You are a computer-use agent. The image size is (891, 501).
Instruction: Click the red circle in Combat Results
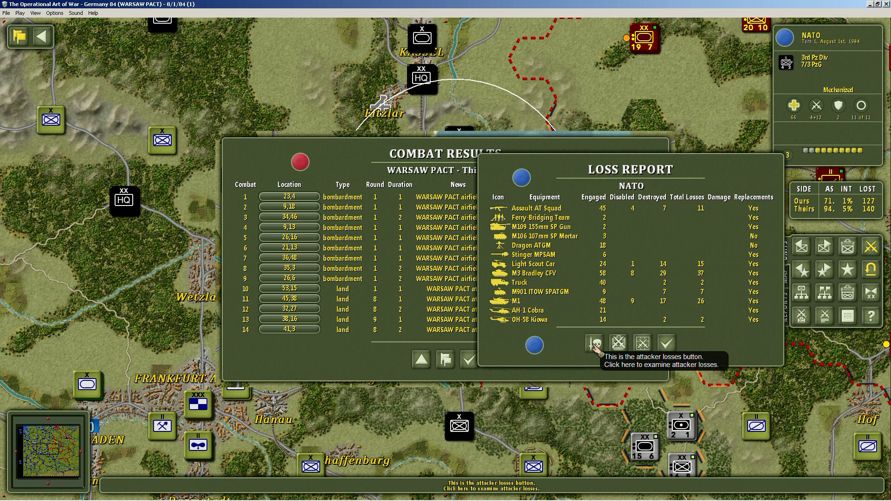[x=300, y=162]
